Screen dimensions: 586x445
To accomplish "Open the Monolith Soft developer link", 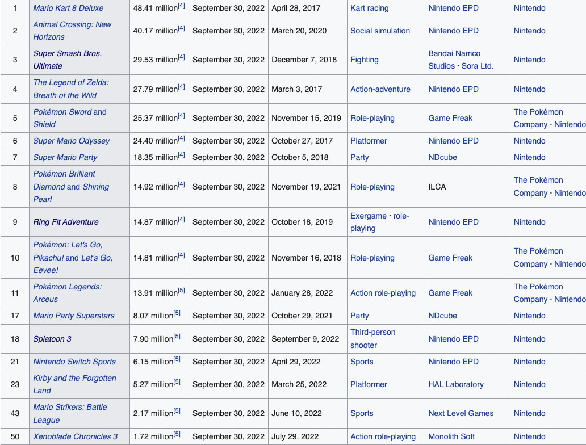I will click(451, 436).
